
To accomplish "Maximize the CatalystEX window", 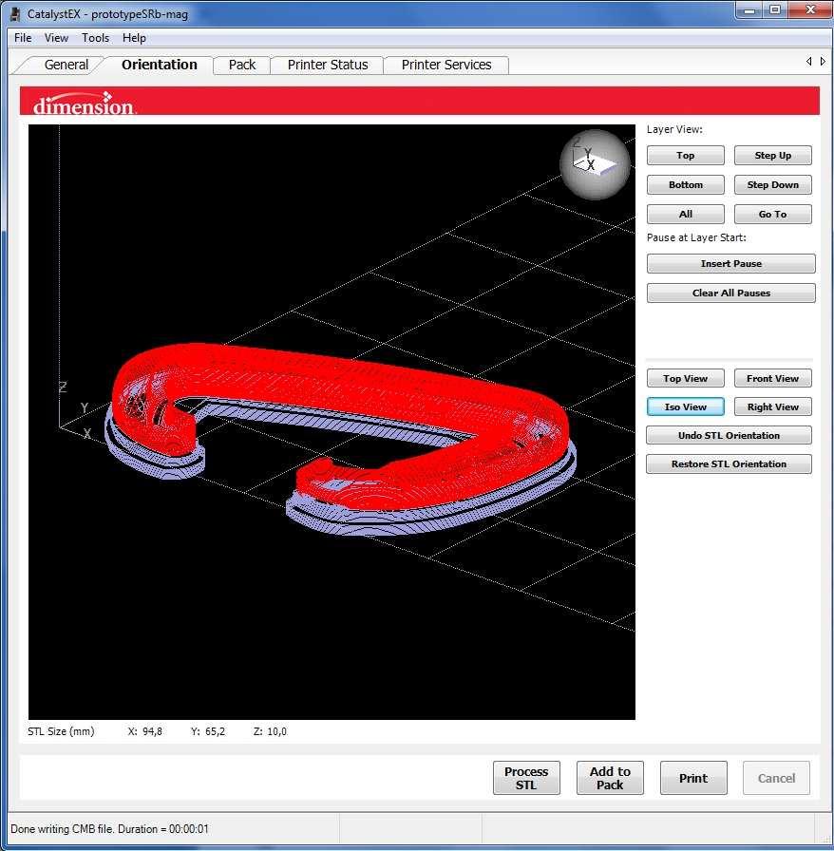I will [x=775, y=10].
